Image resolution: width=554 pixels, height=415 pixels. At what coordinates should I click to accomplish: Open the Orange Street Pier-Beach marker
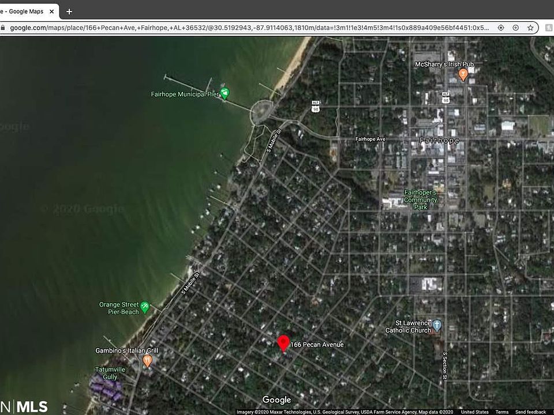(144, 307)
